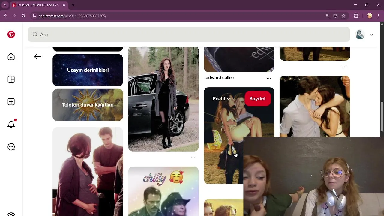Click the back arrow on pin page
Viewport: 384px width, 216px height.
(x=37, y=57)
